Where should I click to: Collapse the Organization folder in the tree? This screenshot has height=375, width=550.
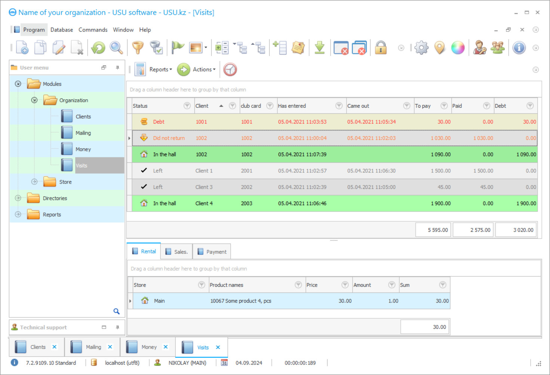click(x=34, y=100)
